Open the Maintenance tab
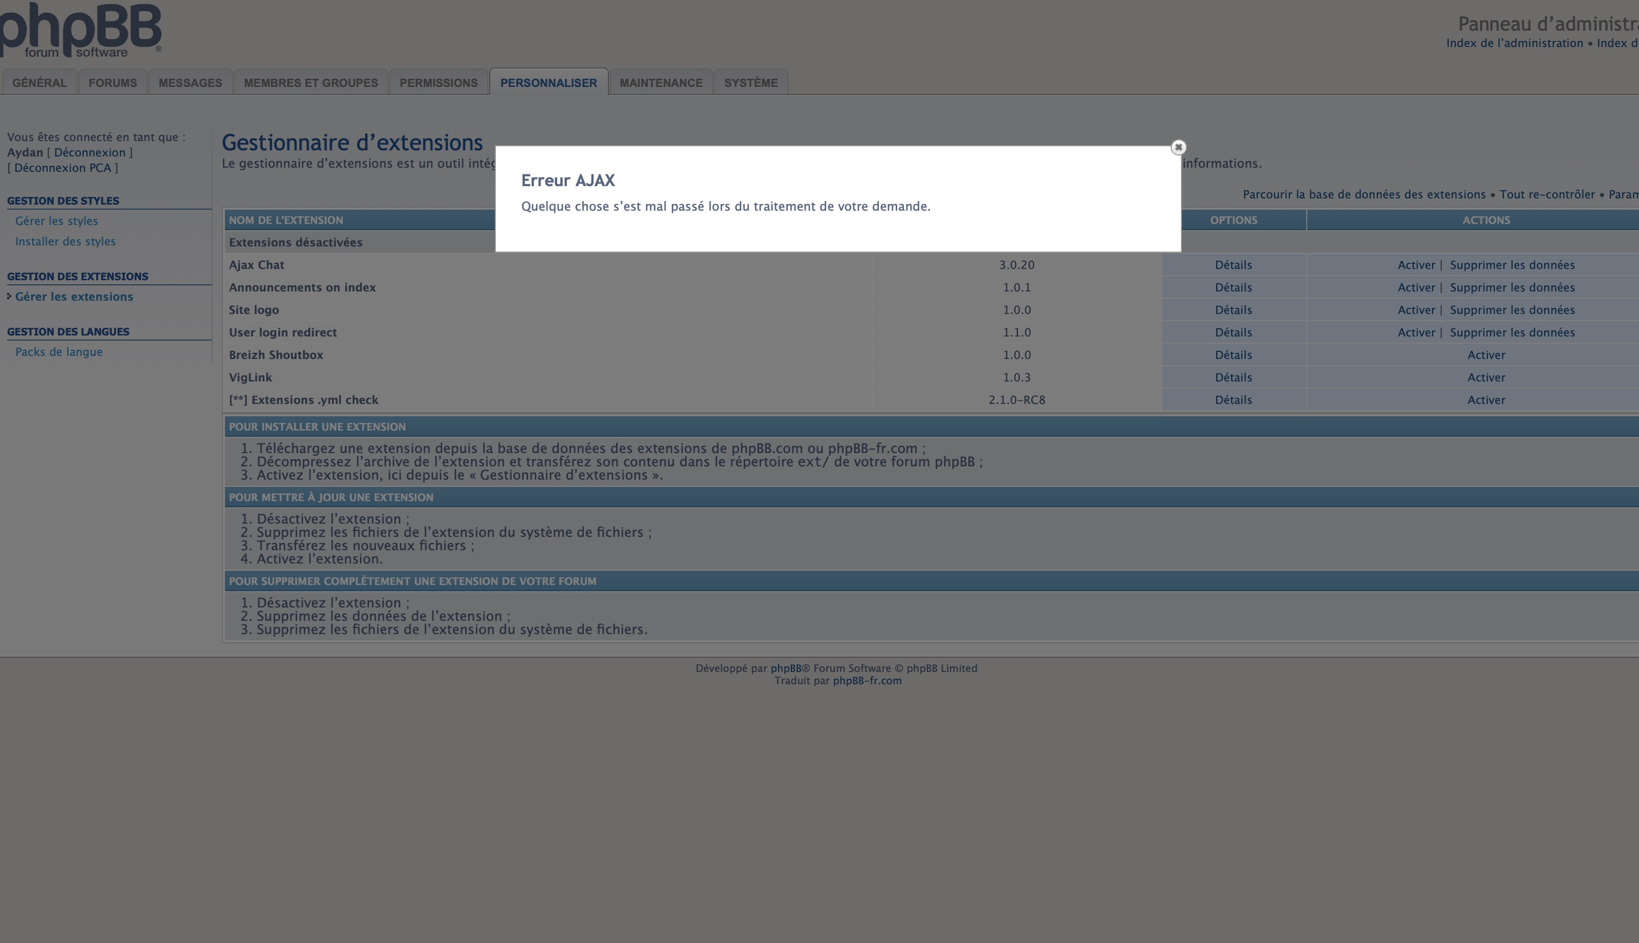Image resolution: width=1639 pixels, height=943 pixels. [661, 83]
